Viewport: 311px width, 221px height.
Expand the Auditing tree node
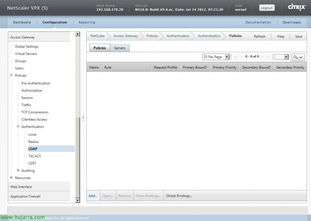[18, 170]
